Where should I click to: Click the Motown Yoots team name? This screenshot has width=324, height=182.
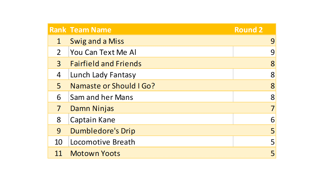coord(95,153)
